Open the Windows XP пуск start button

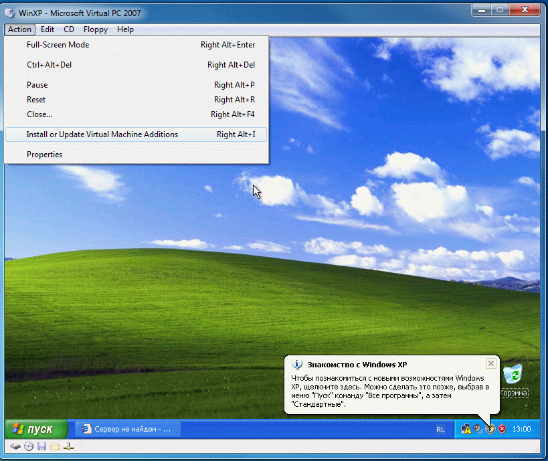click(x=36, y=429)
